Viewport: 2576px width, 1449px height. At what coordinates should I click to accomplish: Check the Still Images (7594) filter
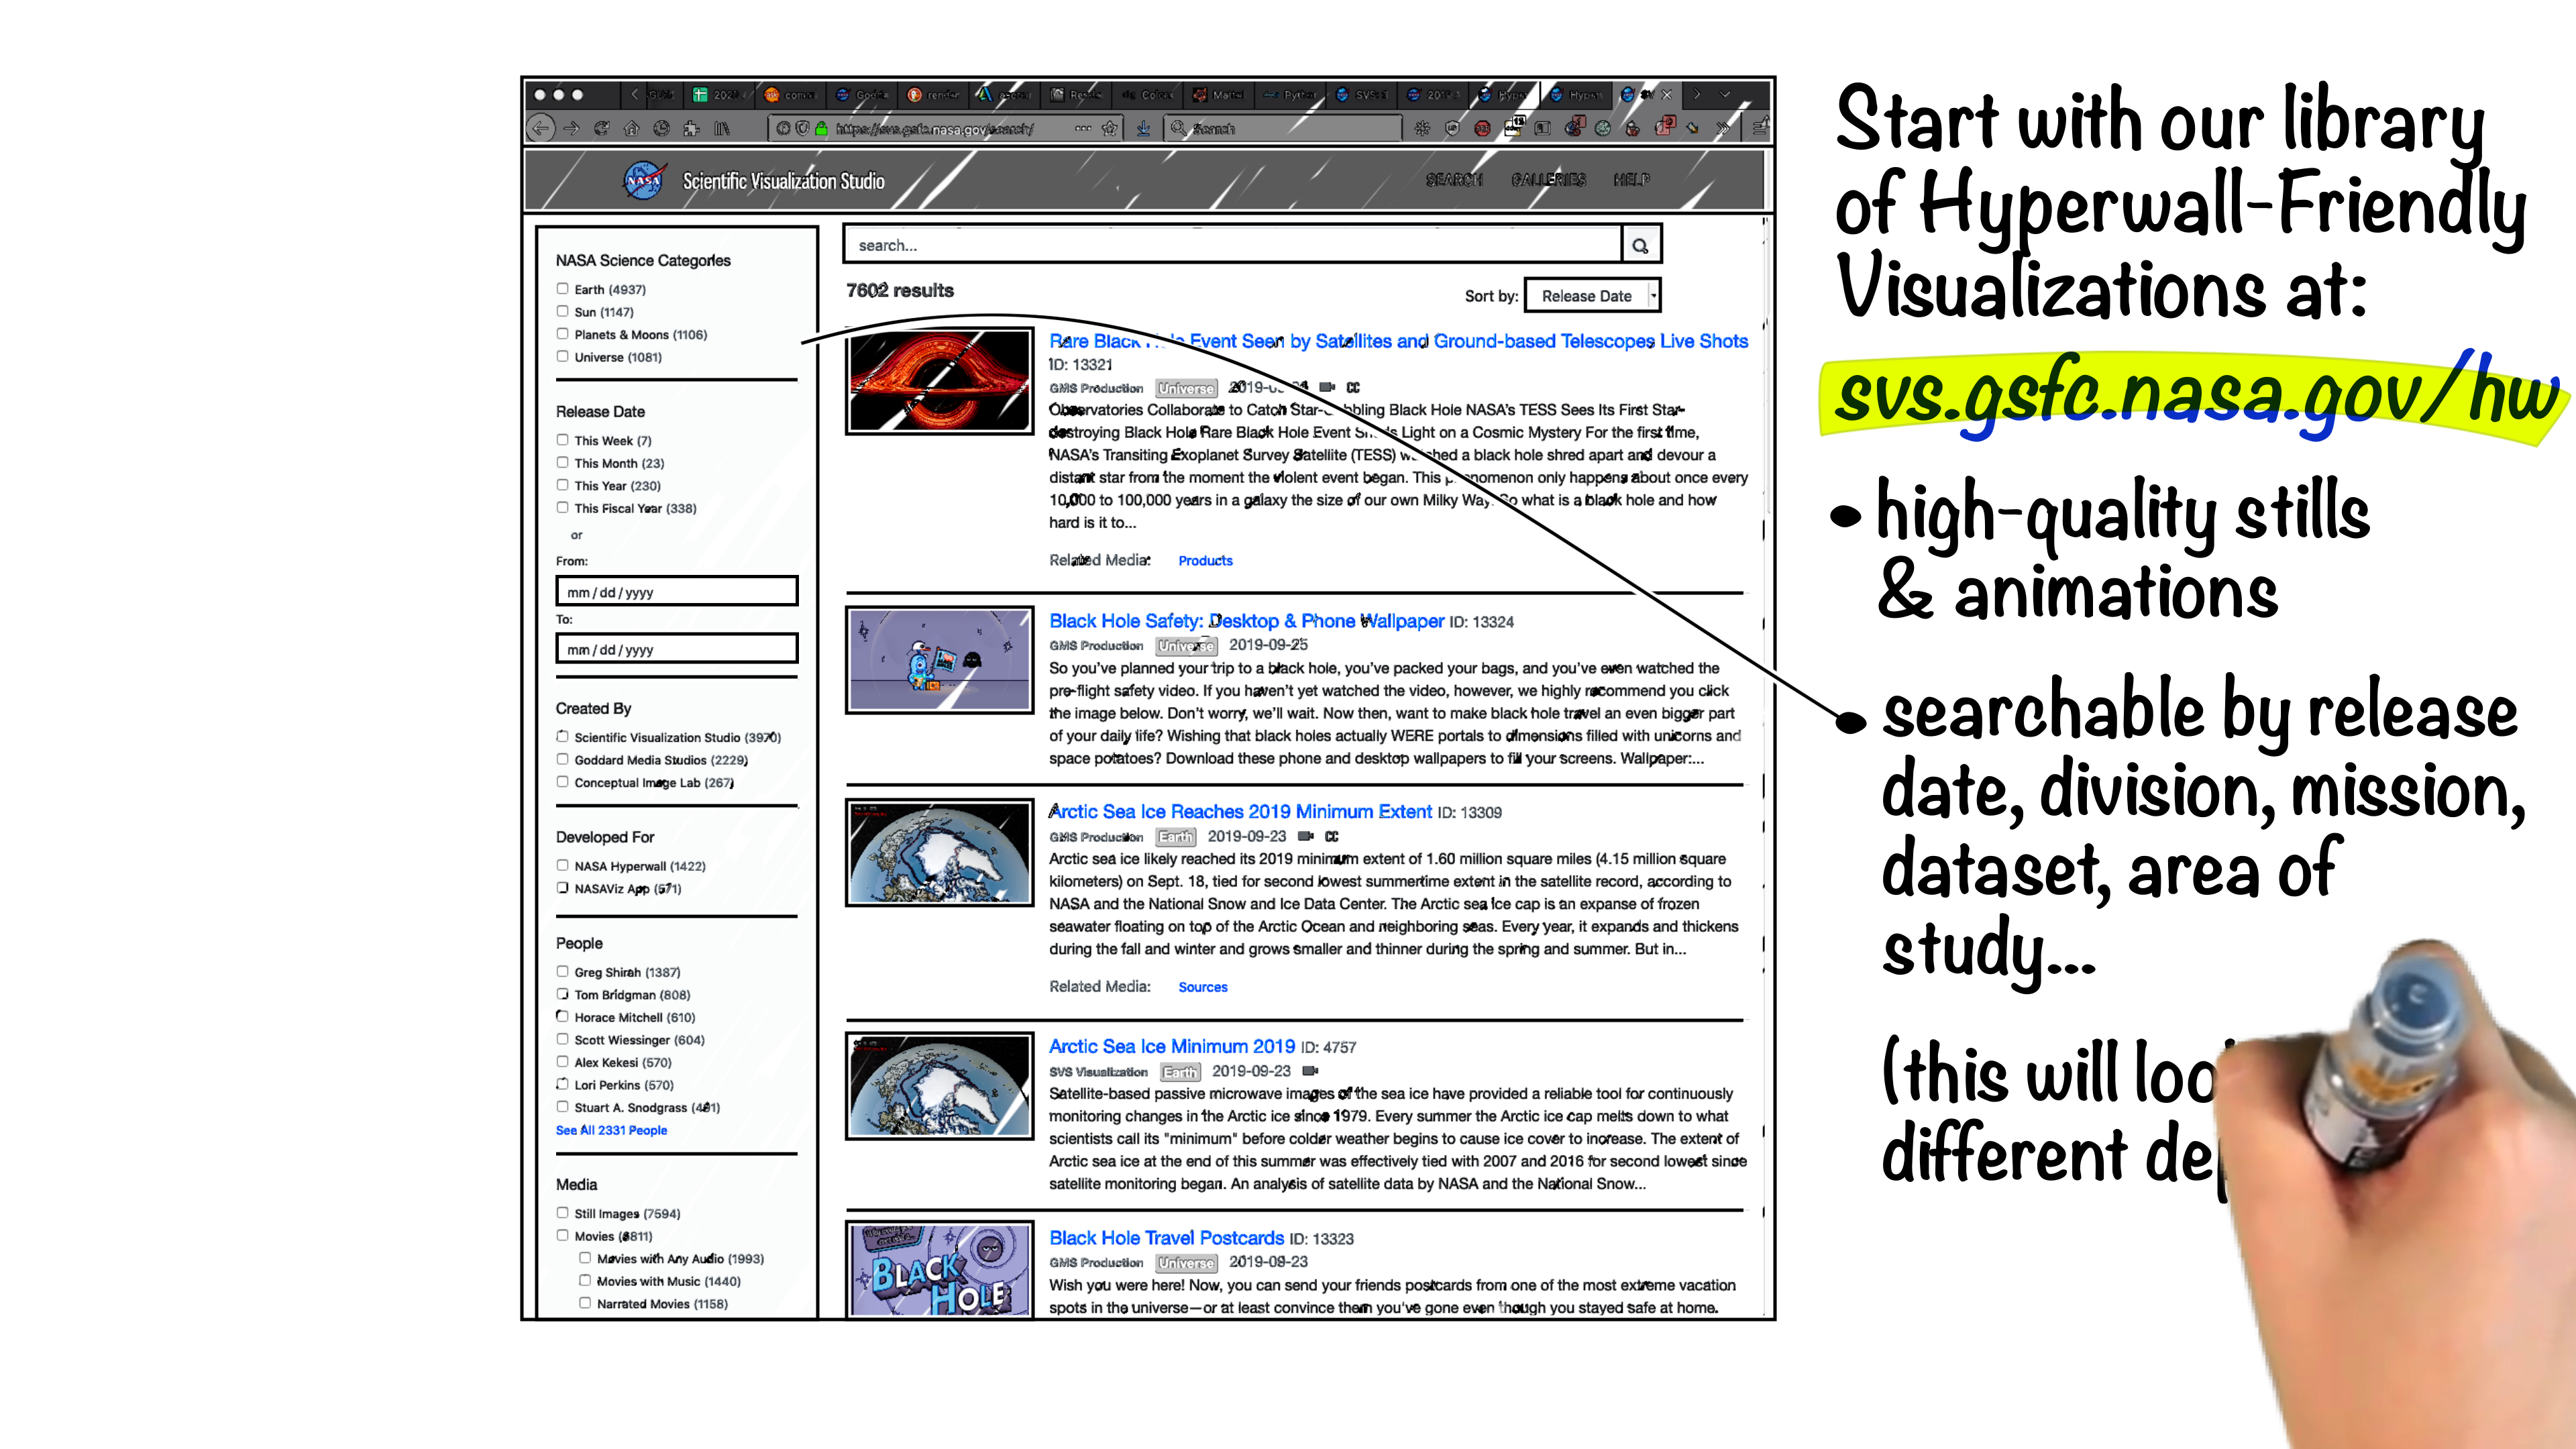click(x=562, y=1213)
